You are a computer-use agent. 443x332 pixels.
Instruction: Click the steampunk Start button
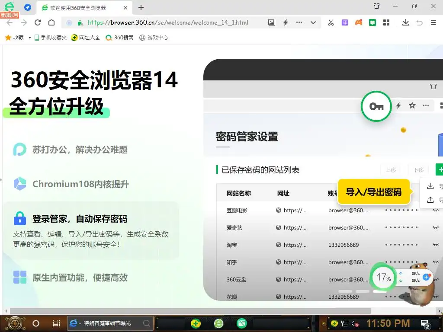click(15, 323)
